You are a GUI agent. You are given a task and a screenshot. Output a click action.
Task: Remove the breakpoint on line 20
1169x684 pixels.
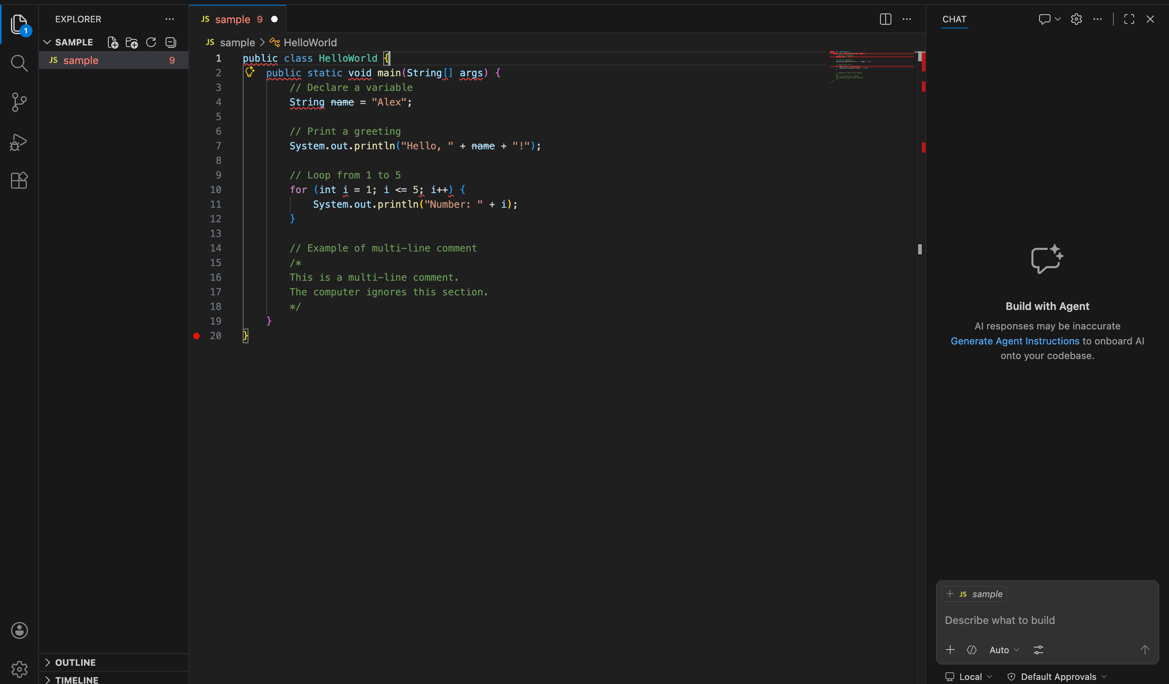point(197,336)
